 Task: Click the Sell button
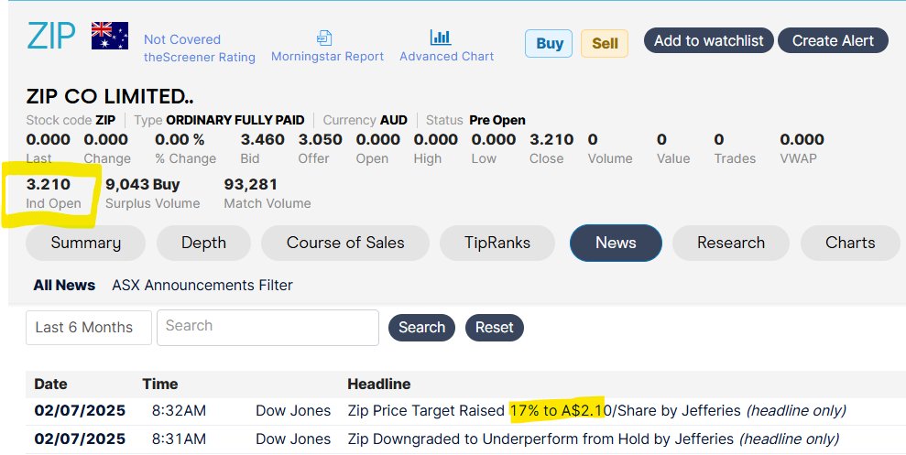point(605,43)
